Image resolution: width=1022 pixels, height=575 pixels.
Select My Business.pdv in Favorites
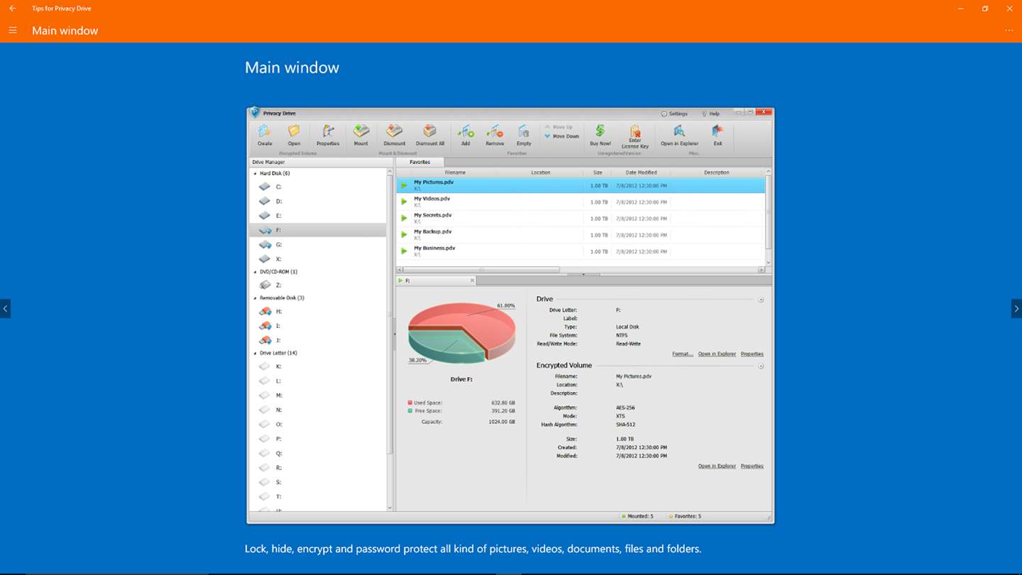pyautogui.click(x=581, y=251)
